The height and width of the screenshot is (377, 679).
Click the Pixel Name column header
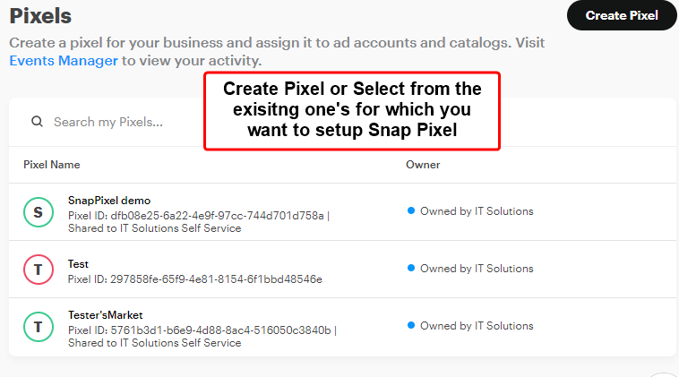point(52,165)
